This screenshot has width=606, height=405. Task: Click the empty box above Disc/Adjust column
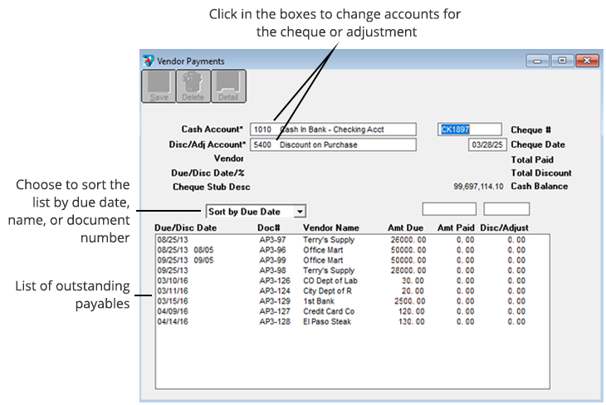[506, 209]
